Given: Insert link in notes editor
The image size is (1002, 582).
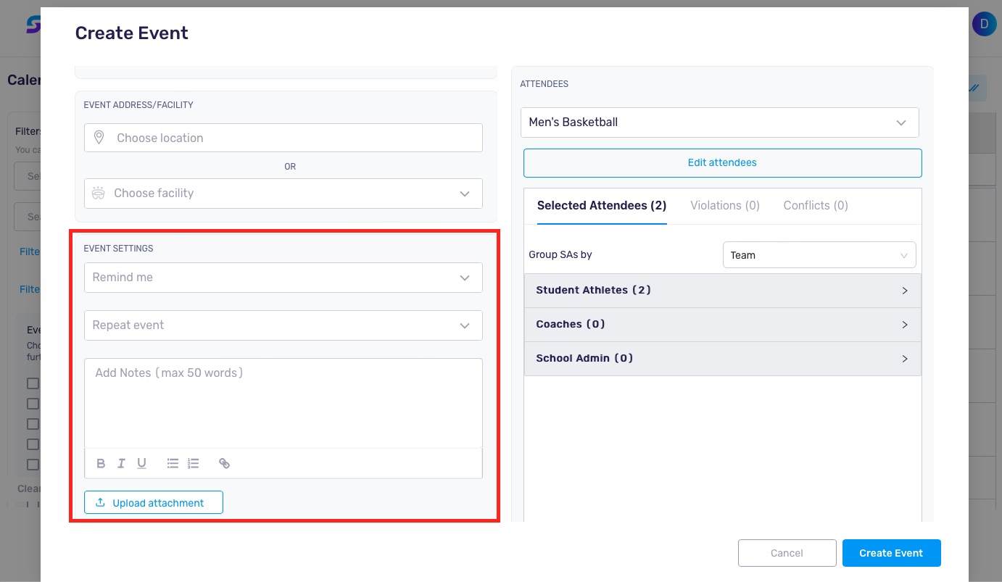Looking at the screenshot, I should 224,463.
